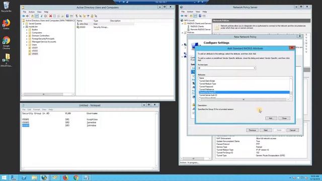Open the Access type dropdown
Image resolution: width=322 pixels, height=181 pixels.
tap(226, 68)
